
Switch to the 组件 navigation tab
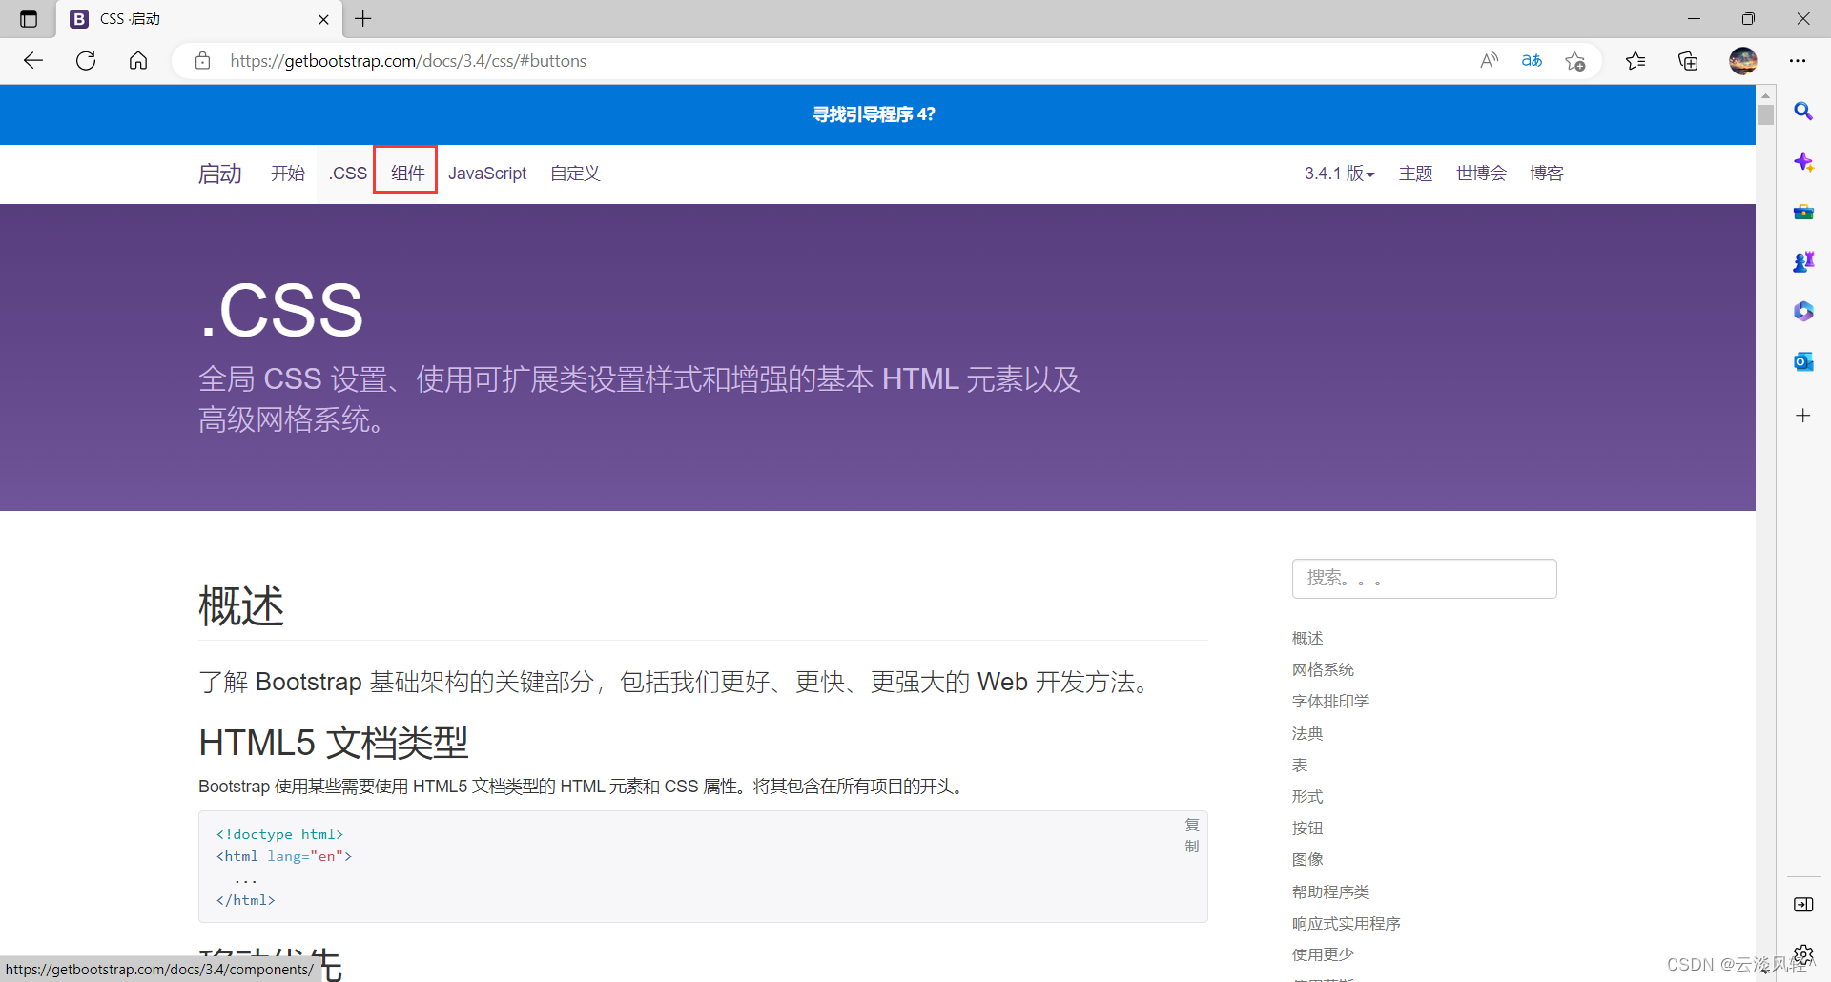pyautogui.click(x=404, y=173)
